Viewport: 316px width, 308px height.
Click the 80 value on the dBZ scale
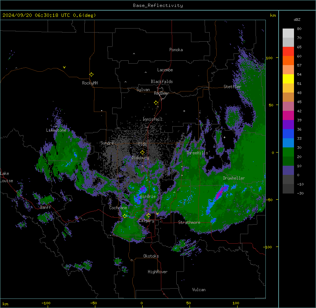point(299,29)
